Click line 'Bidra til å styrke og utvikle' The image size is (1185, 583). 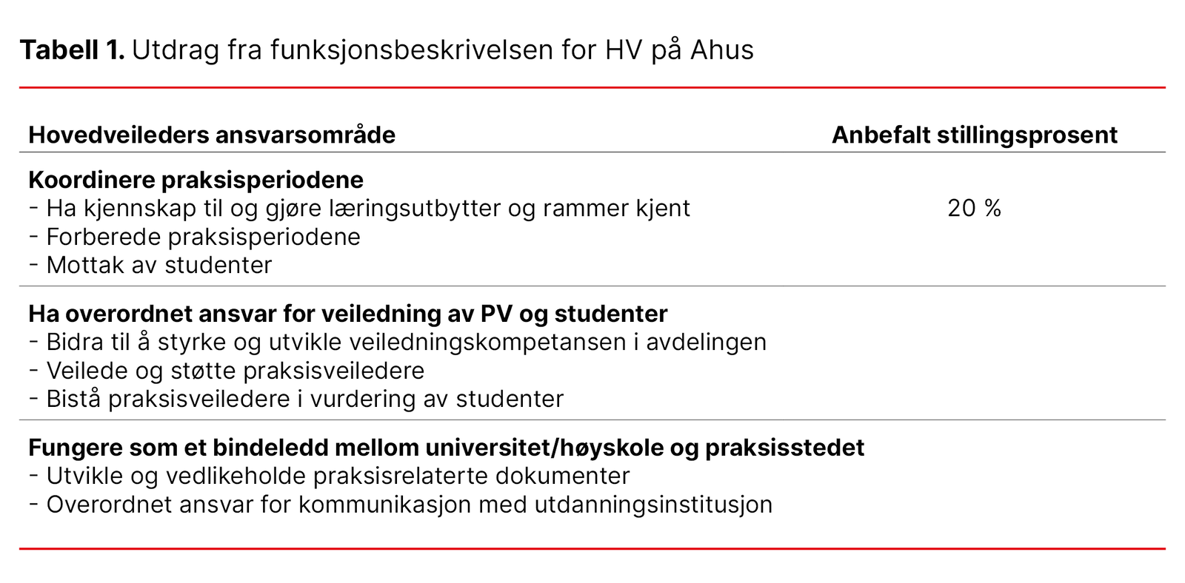406,343
